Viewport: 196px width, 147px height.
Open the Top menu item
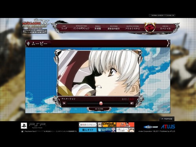(x=64, y=28)
